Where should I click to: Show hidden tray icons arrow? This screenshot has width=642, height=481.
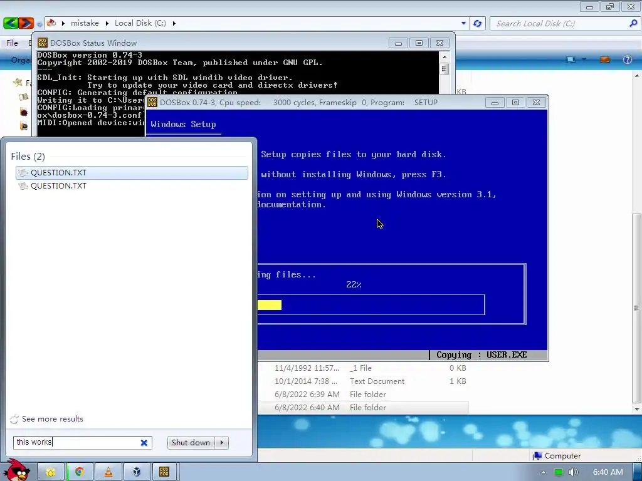[x=543, y=472]
